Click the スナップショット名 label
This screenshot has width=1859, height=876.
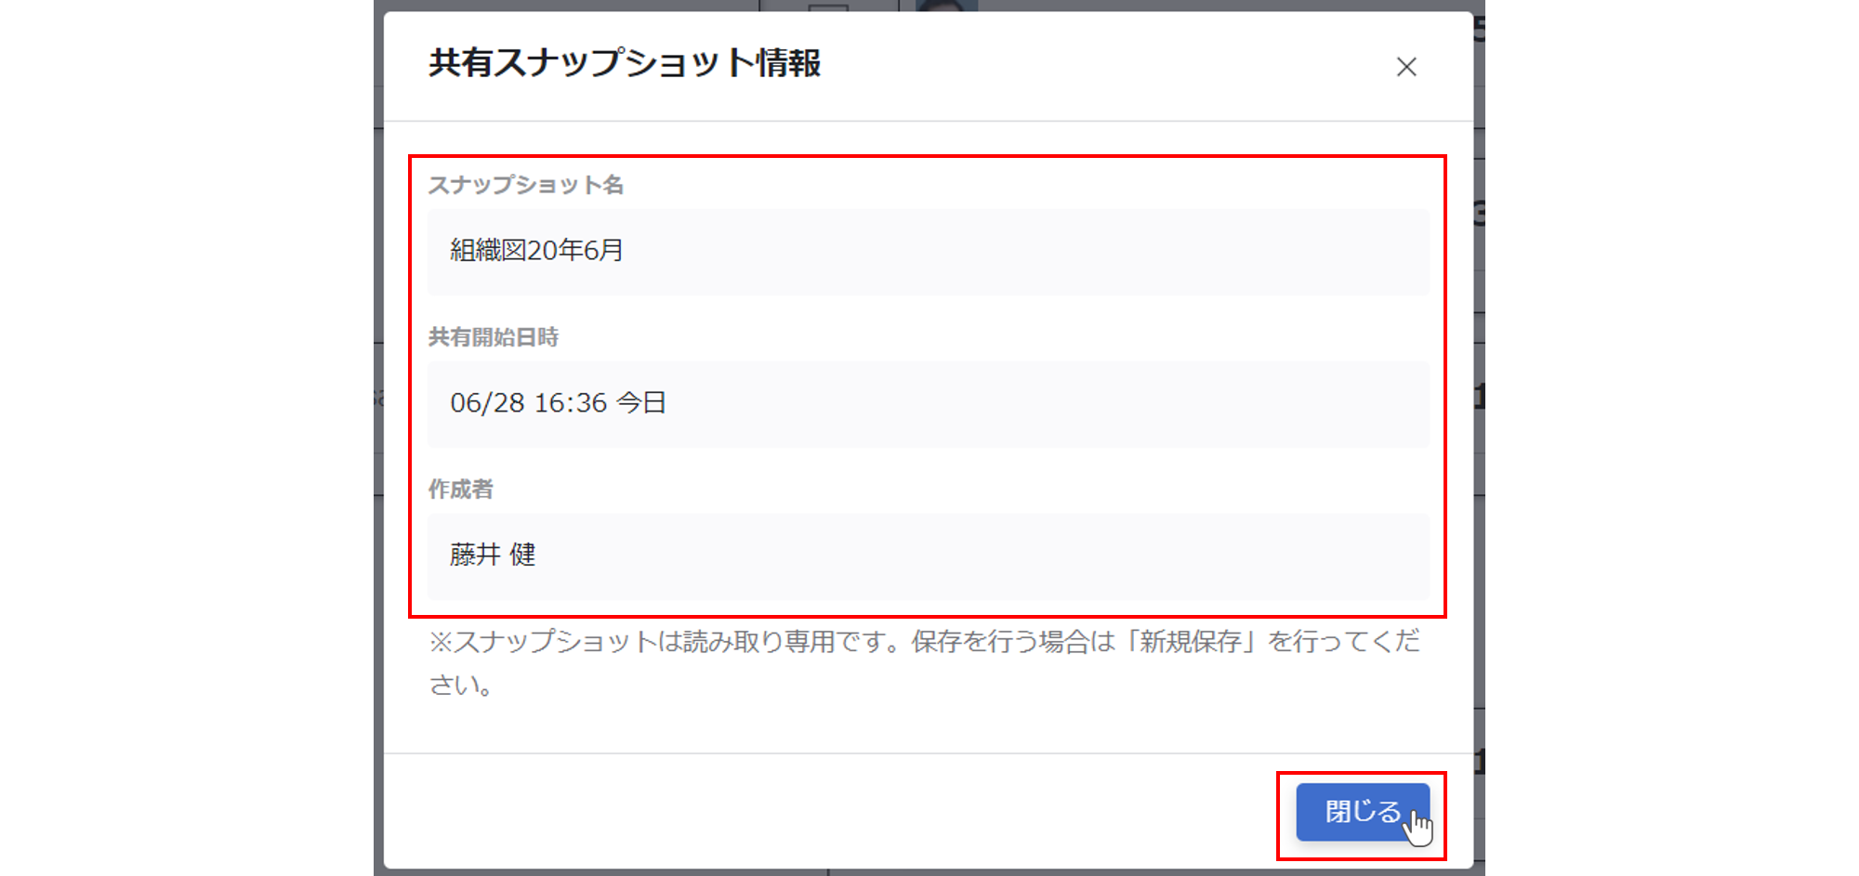click(x=526, y=185)
